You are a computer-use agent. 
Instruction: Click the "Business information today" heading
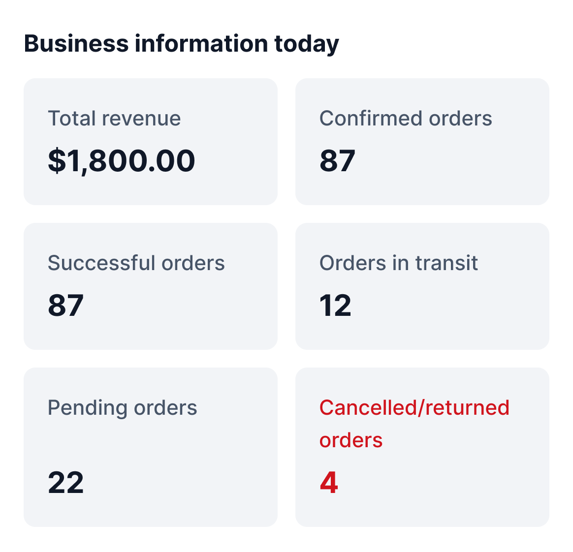(x=181, y=43)
